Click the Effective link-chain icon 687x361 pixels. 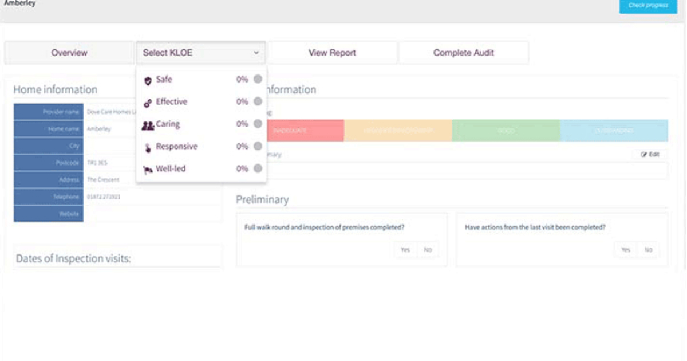[148, 103]
